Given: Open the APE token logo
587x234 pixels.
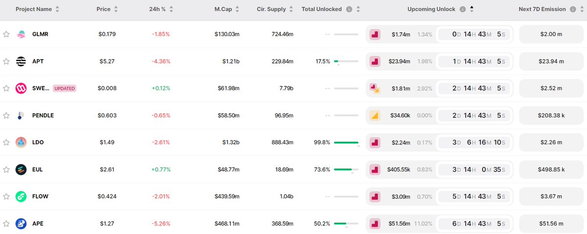Looking at the screenshot, I should point(21,223).
